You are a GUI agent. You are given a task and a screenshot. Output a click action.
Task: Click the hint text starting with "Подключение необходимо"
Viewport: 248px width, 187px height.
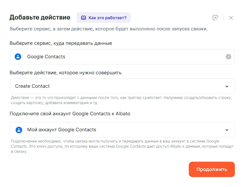[122, 146]
